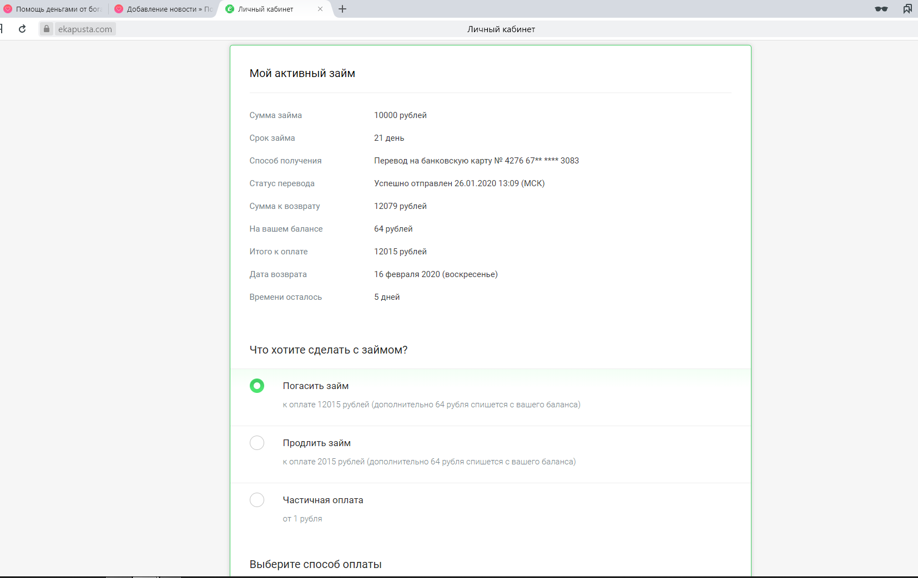Image resolution: width=918 pixels, height=578 pixels.
Task: Click the Способ получения label
Action: 286,161
